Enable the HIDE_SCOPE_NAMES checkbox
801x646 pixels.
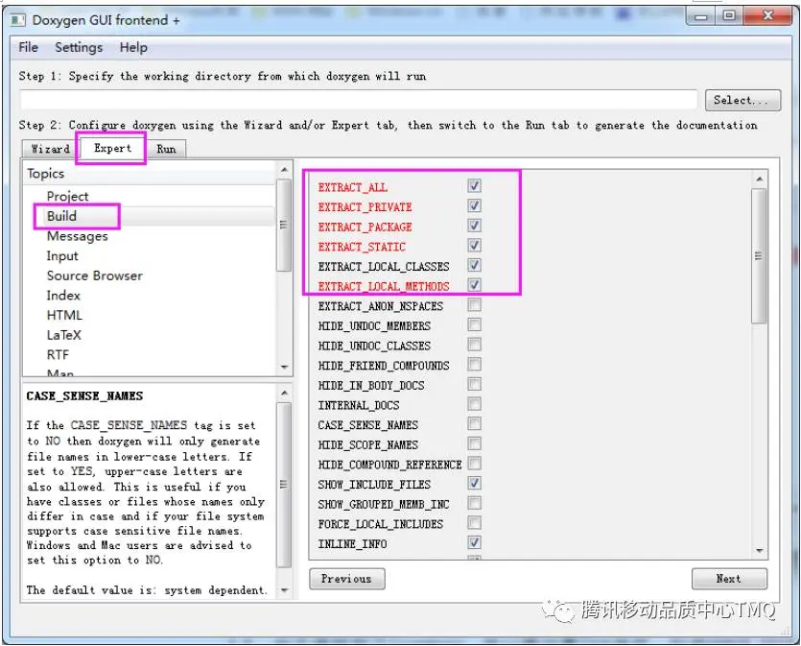click(474, 443)
